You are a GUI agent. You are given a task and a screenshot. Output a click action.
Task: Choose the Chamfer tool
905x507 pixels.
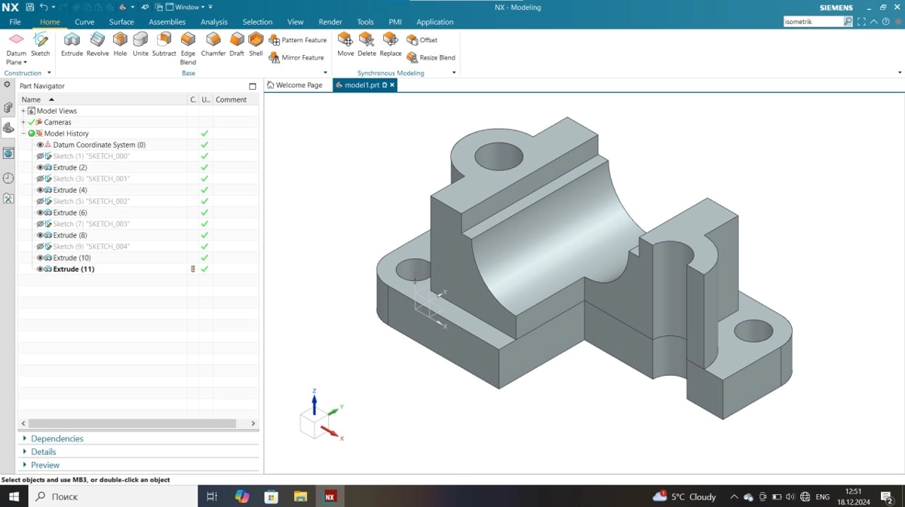213,44
